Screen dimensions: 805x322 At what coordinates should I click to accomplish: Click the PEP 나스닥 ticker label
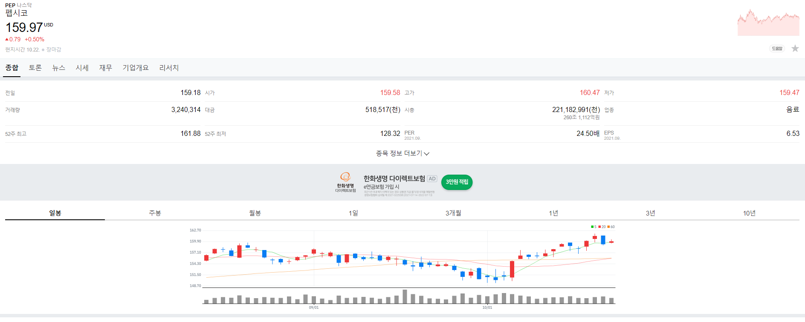pyautogui.click(x=18, y=5)
